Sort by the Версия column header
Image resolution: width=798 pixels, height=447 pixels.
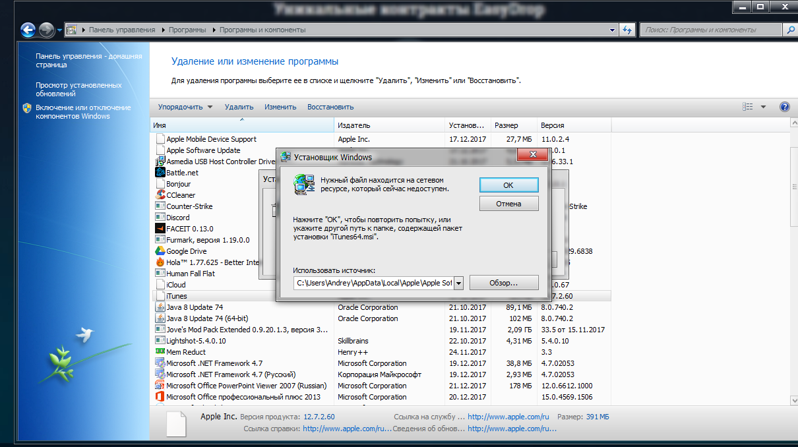[x=574, y=125]
